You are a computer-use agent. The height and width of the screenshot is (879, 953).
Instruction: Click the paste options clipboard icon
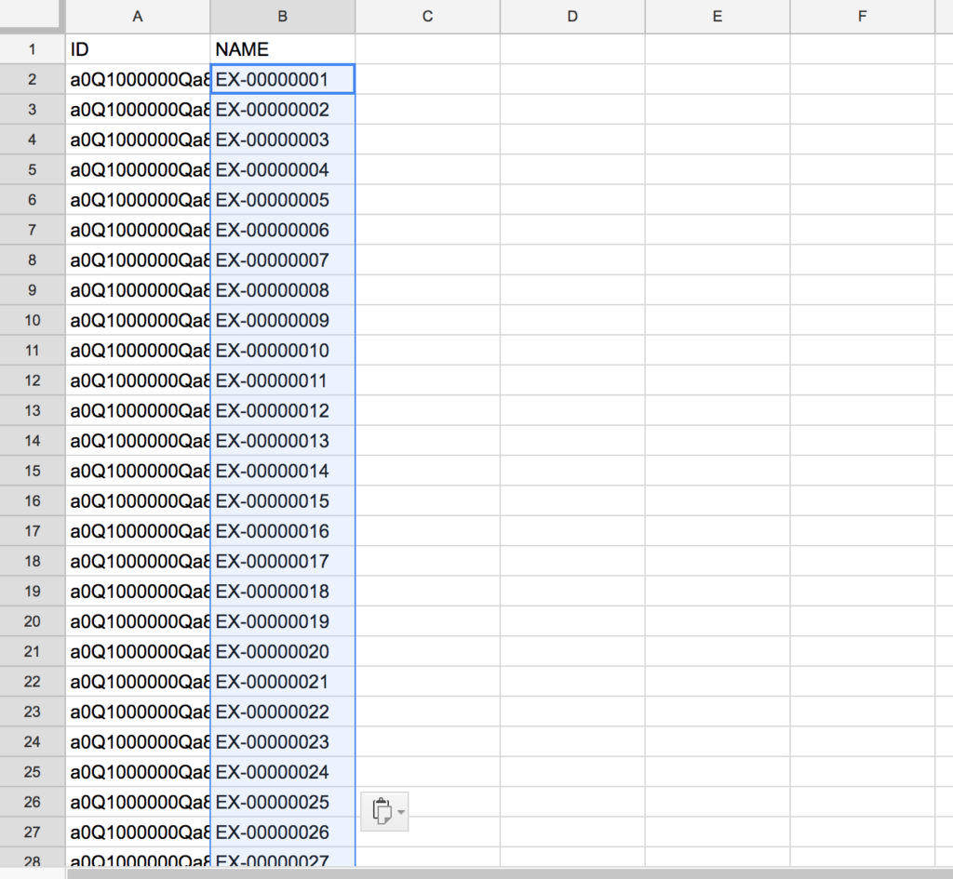pyautogui.click(x=382, y=811)
